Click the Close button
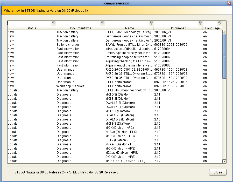 (218, 172)
